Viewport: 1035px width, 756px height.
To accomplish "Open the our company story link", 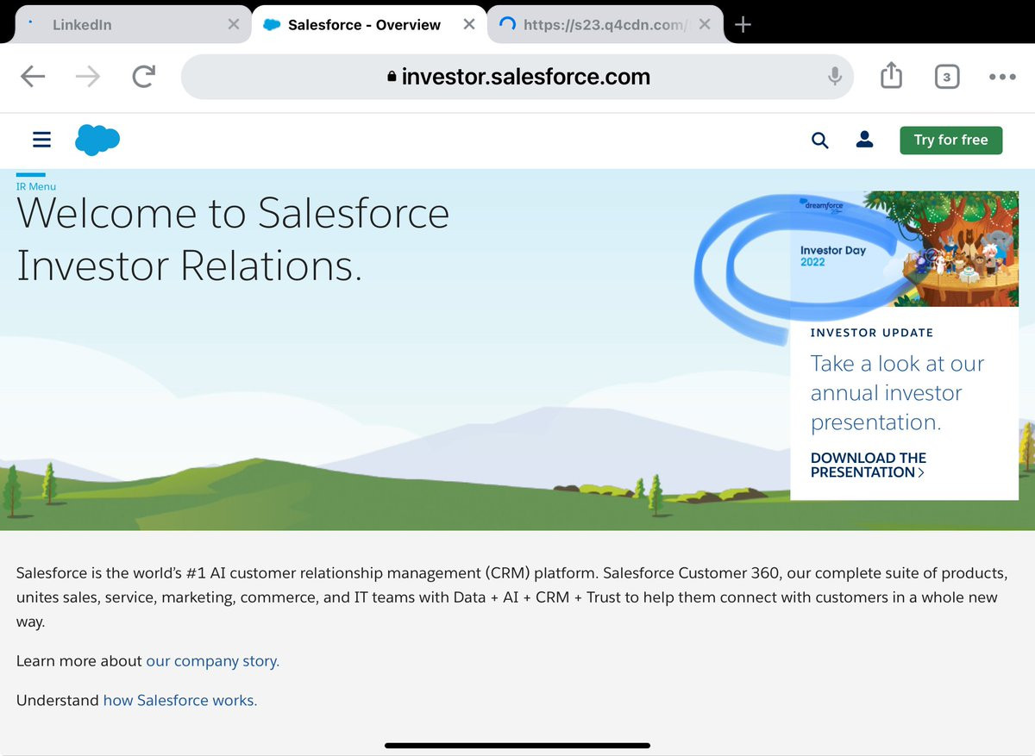I will (213, 661).
